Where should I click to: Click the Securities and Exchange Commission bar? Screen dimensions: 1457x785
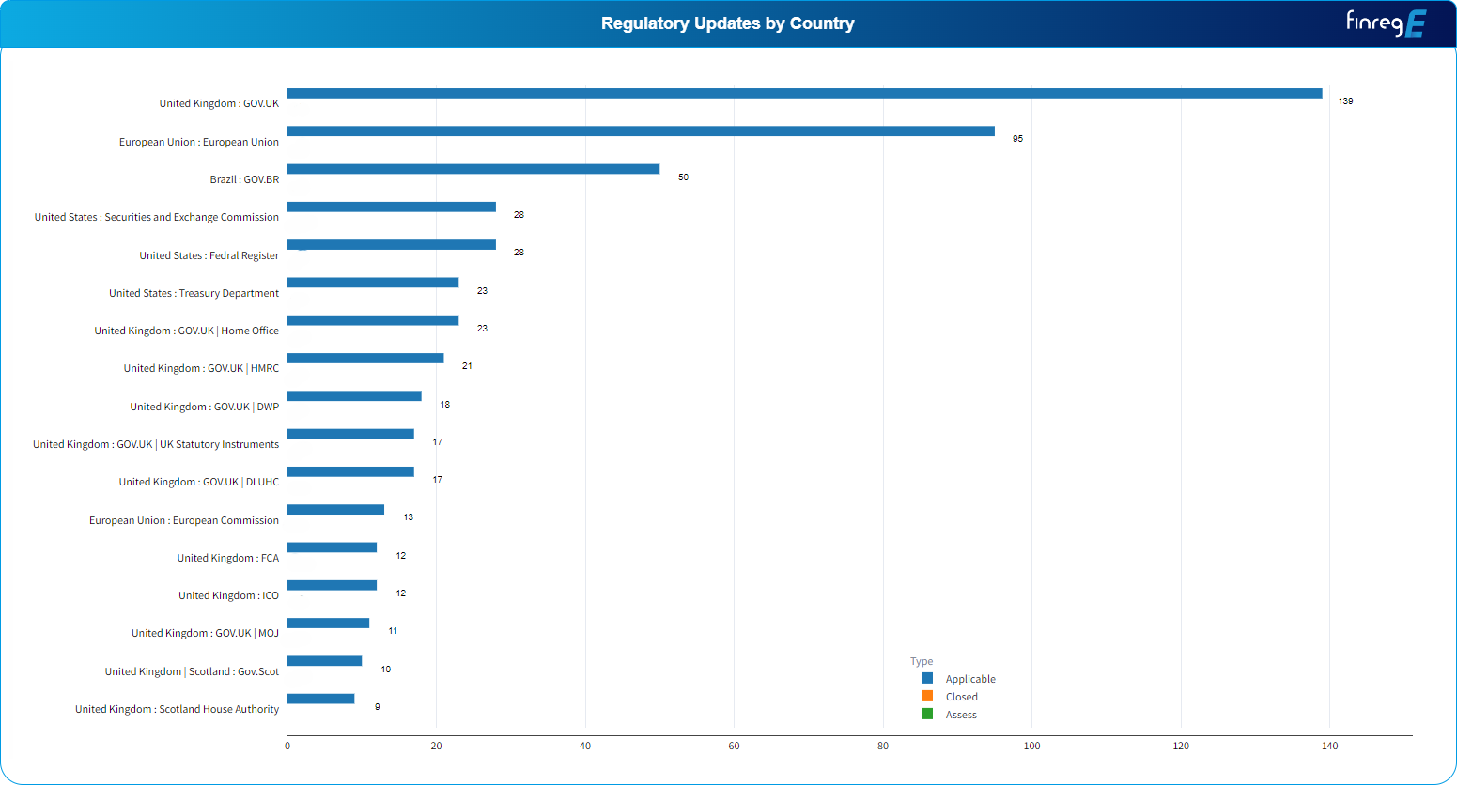pyautogui.click(x=392, y=207)
